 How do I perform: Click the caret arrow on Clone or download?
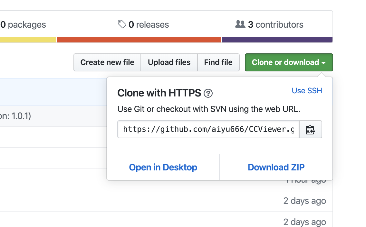324,63
